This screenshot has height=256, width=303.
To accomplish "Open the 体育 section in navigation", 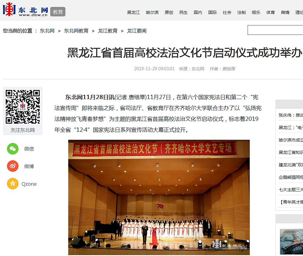I will pos(271,12).
